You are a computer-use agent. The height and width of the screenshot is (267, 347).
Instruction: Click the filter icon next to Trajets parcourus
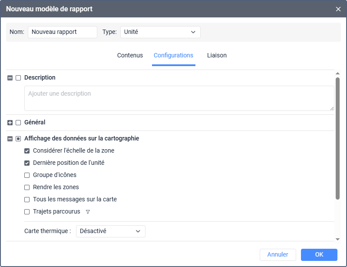pyautogui.click(x=88, y=212)
